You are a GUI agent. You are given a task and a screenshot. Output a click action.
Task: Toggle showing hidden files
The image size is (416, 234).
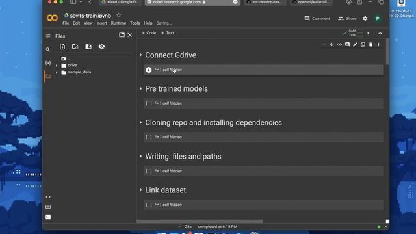(101, 47)
